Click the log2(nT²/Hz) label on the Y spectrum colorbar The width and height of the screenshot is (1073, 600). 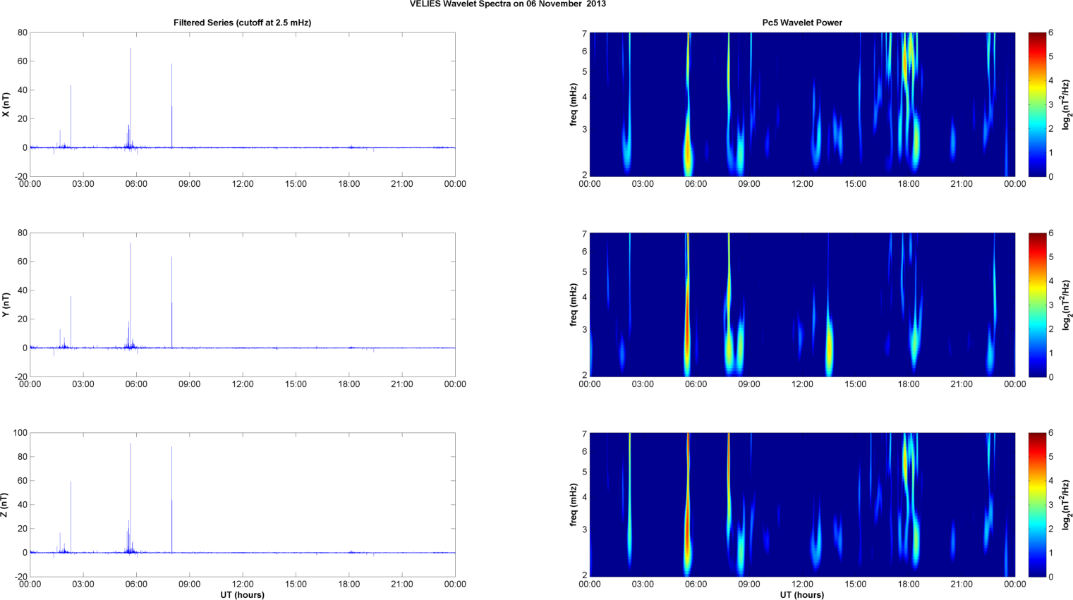(1067, 305)
